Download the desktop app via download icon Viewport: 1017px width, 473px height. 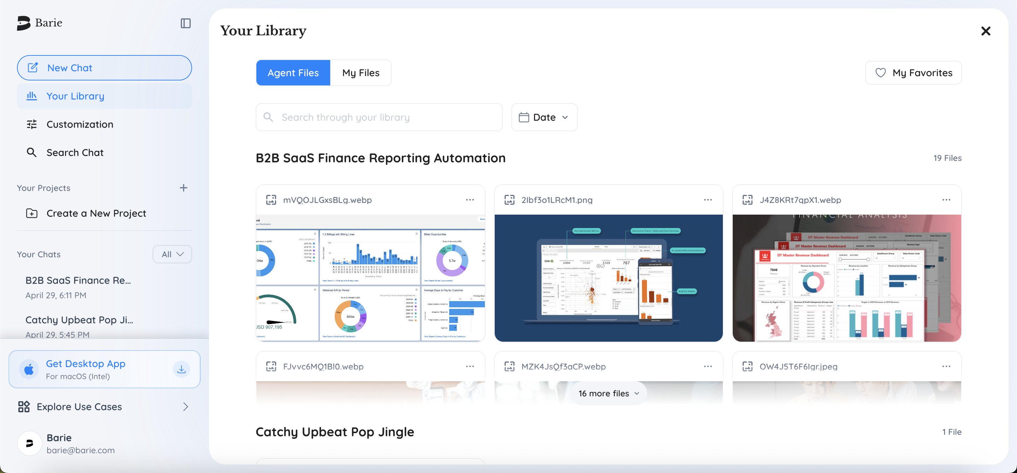click(182, 369)
